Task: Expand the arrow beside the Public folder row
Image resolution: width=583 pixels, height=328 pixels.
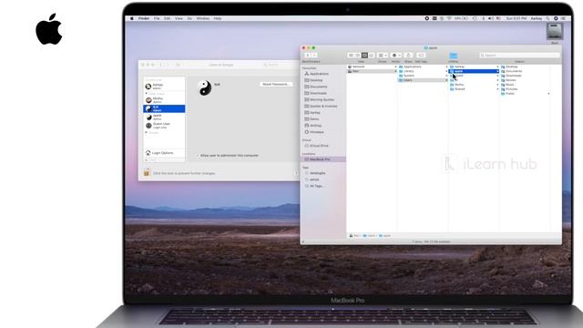Action: pos(548,93)
